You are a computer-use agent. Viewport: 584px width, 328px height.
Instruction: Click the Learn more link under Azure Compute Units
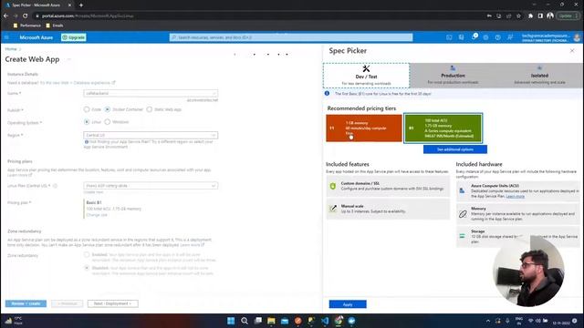coord(515,196)
